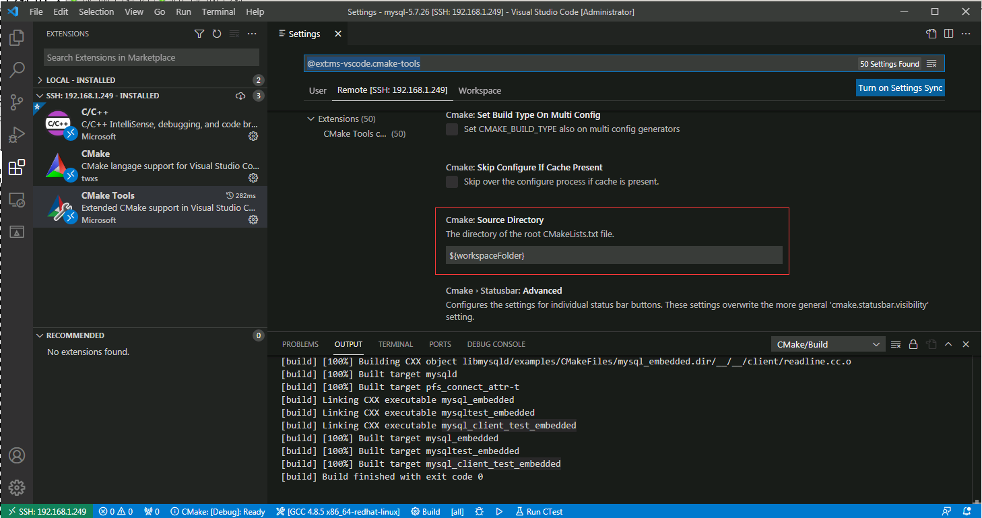Click the Search Extensions in Marketplace field
The image size is (982, 518).
[152, 57]
